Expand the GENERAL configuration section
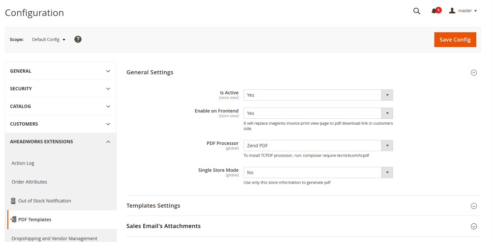 pos(61,71)
